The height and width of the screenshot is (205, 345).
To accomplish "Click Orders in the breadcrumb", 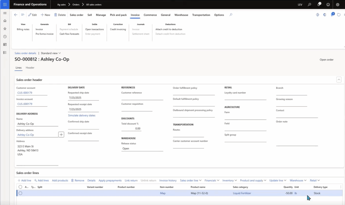I will [x=76, y=4].
